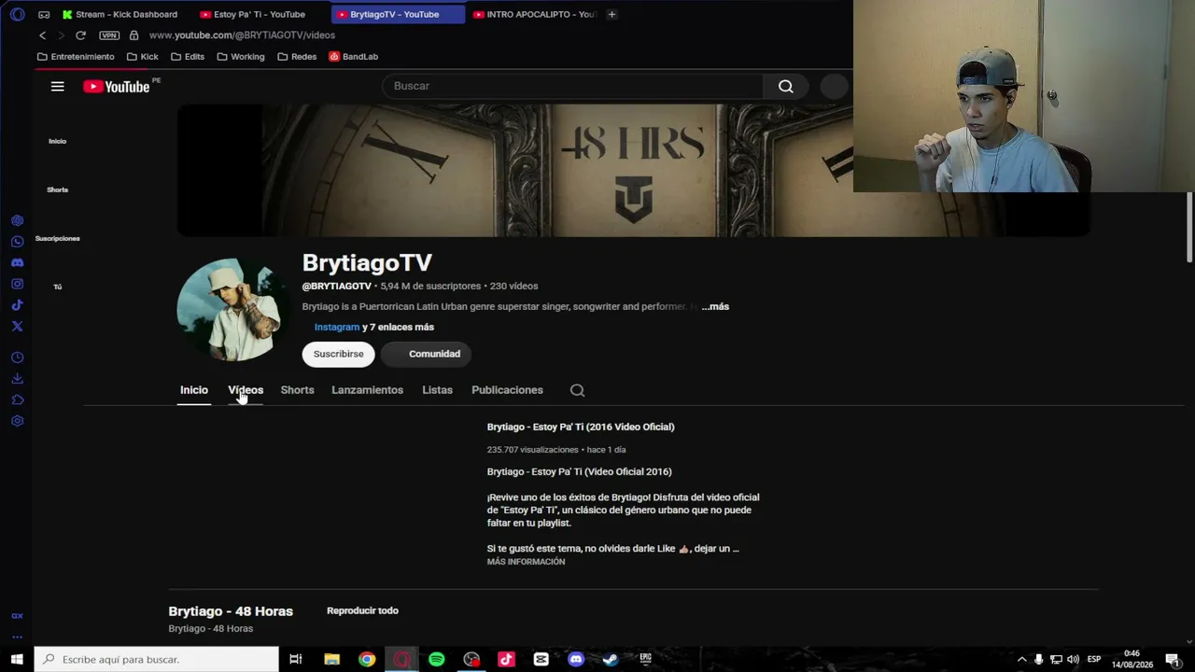Open WhatsApp in the Opera sidebar
The height and width of the screenshot is (672, 1195).
17,242
